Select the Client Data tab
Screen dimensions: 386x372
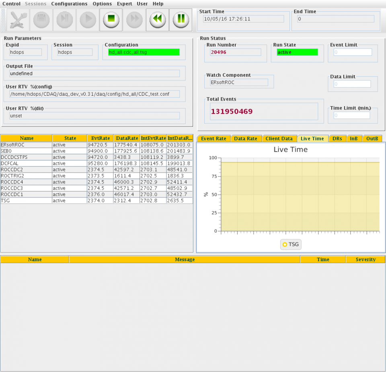click(x=279, y=138)
